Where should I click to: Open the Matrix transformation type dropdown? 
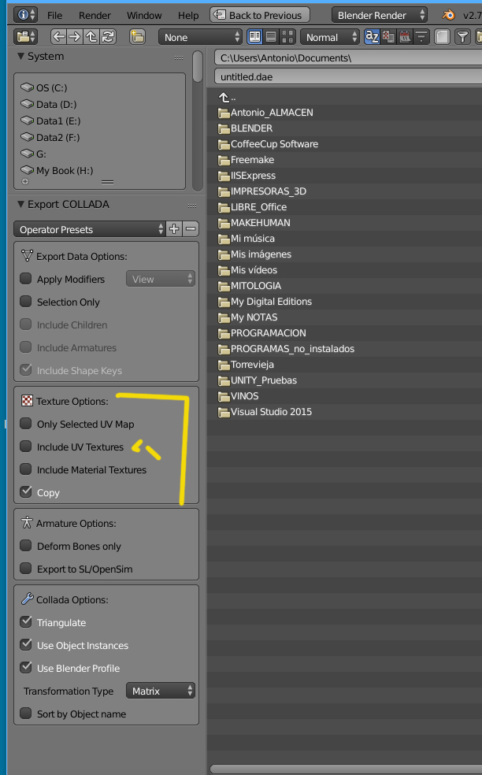(x=161, y=691)
